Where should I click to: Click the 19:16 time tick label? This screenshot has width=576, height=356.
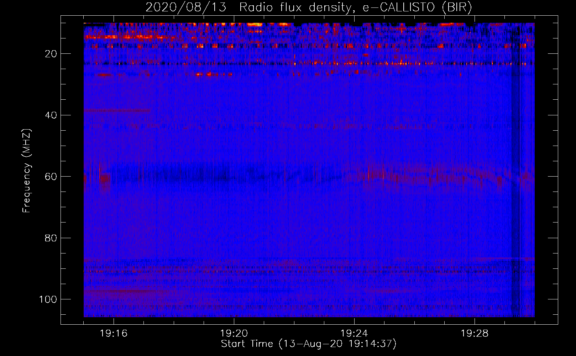coord(114,334)
